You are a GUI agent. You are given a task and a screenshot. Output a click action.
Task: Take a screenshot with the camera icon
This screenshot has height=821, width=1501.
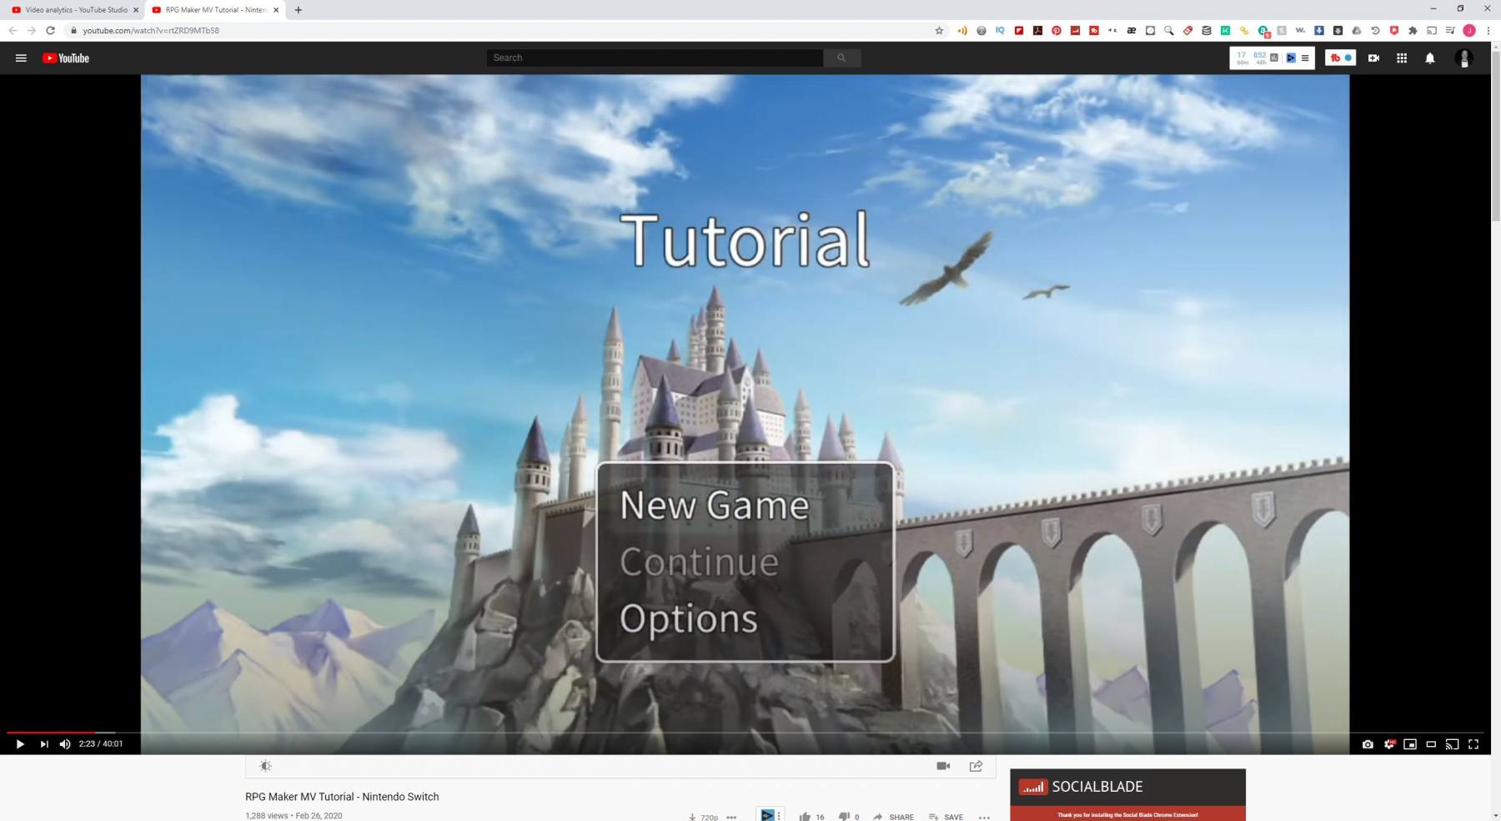[x=1368, y=744]
